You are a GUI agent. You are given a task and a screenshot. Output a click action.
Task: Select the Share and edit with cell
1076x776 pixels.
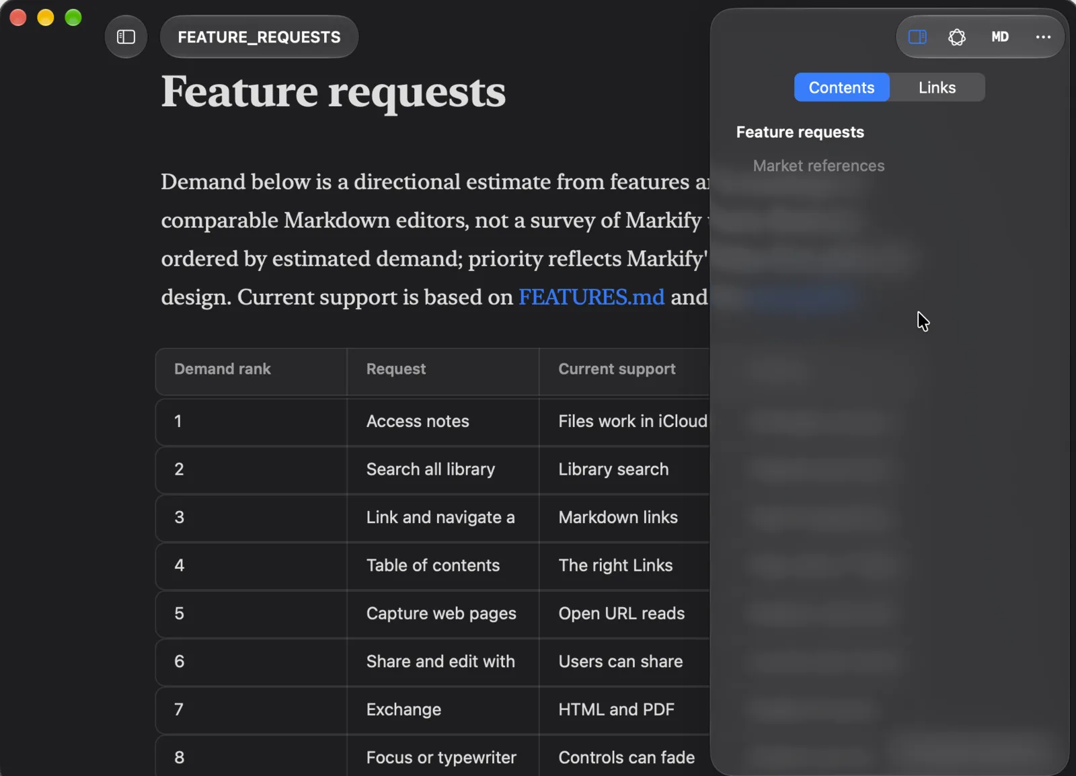point(443,662)
